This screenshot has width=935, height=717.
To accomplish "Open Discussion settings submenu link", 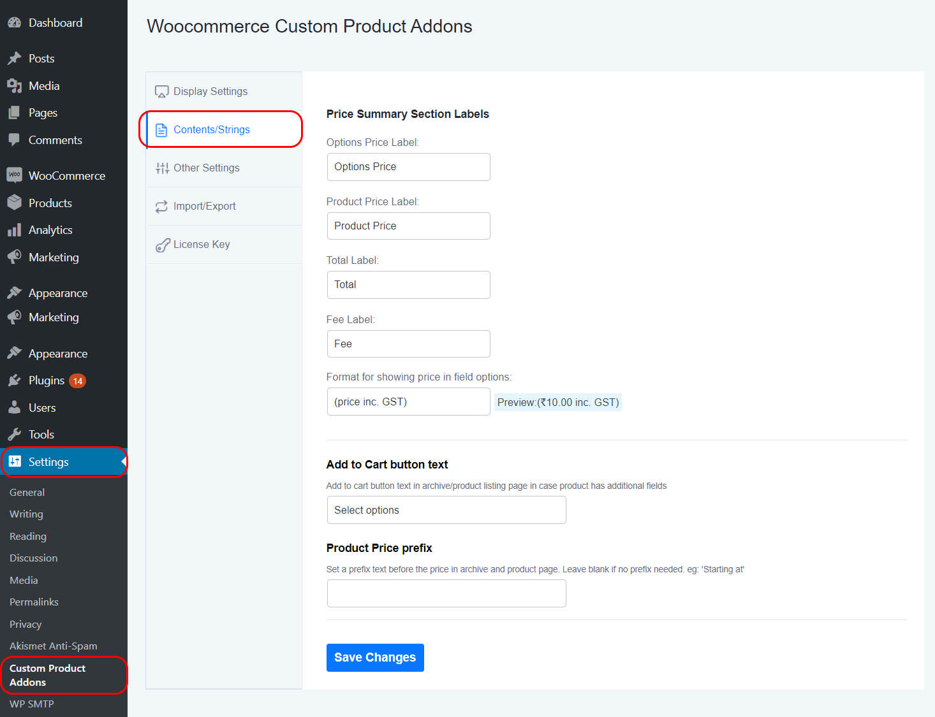I will click(x=34, y=558).
